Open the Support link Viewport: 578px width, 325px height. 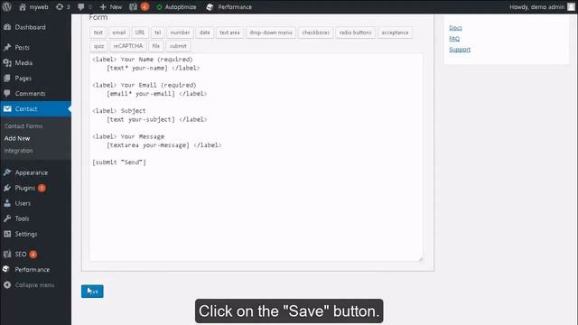(460, 49)
